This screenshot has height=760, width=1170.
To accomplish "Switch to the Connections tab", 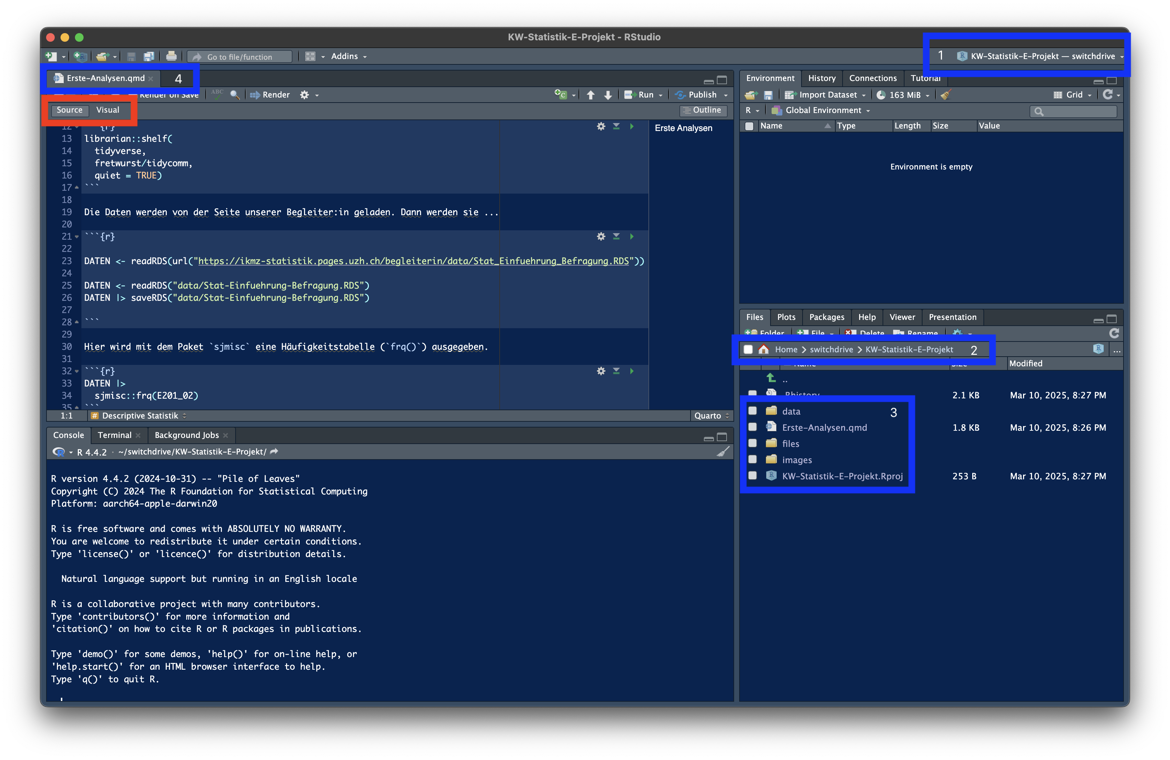I will 872,78.
